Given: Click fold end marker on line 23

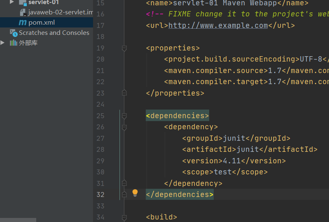Looking at the screenshot, I should 124,93.
